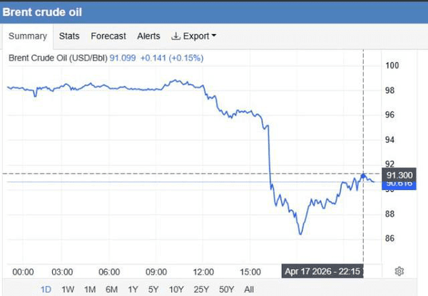The height and width of the screenshot is (296, 428).
Task: Click the 91.300 crosshair price label
Action: tap(398, 174)
